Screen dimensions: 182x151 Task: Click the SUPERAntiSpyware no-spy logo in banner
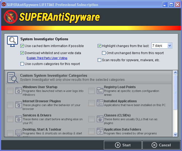click(11, 17)
